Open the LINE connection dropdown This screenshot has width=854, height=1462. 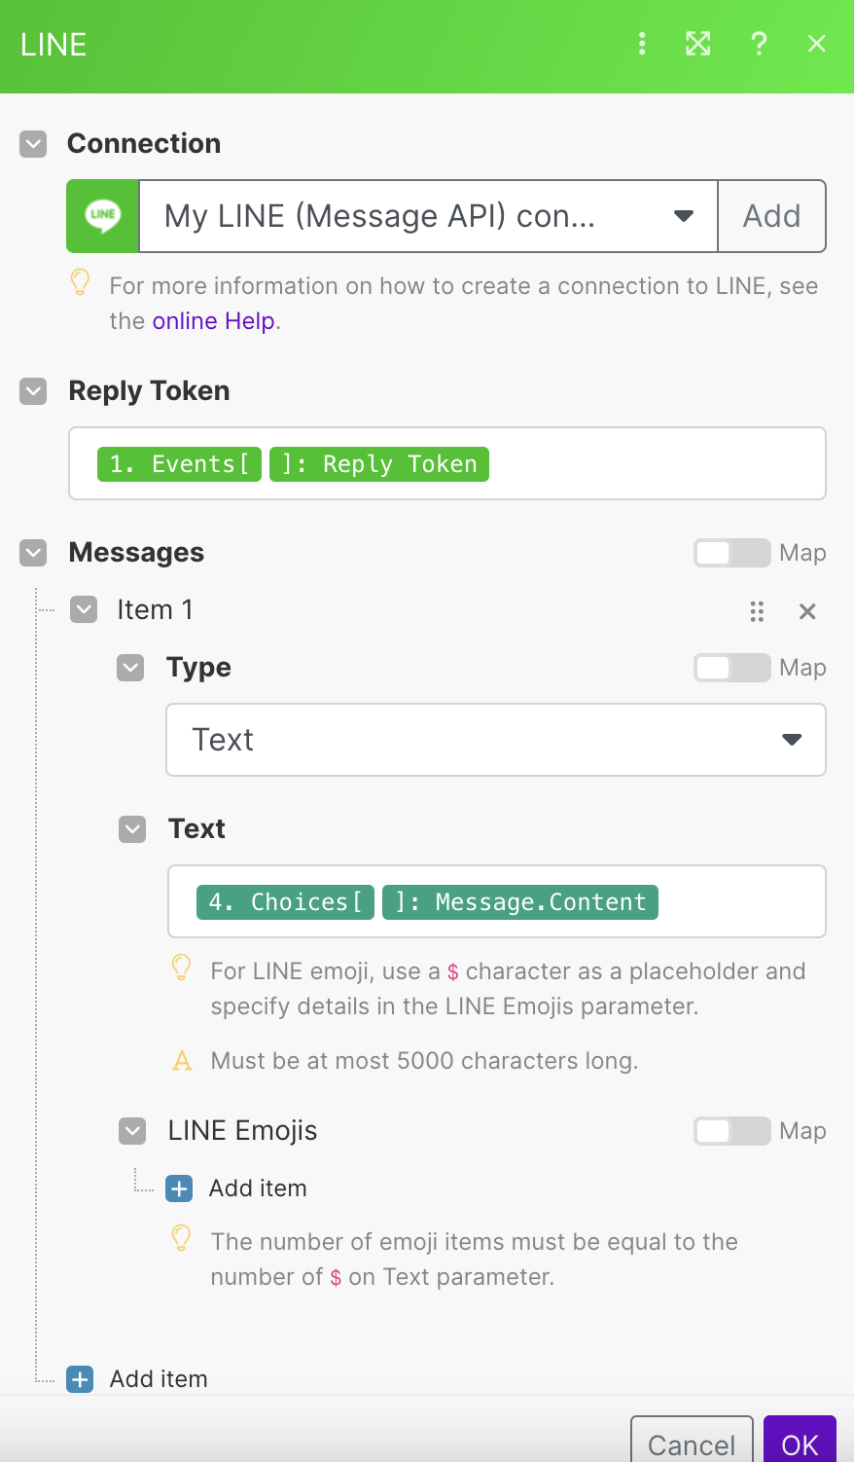(x=428, y=216)
